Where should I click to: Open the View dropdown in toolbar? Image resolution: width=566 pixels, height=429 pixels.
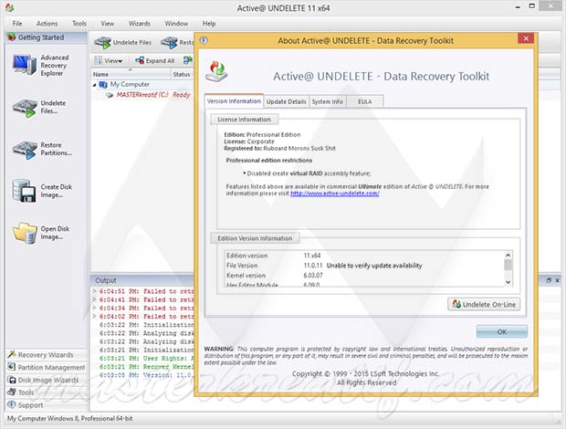109,60
